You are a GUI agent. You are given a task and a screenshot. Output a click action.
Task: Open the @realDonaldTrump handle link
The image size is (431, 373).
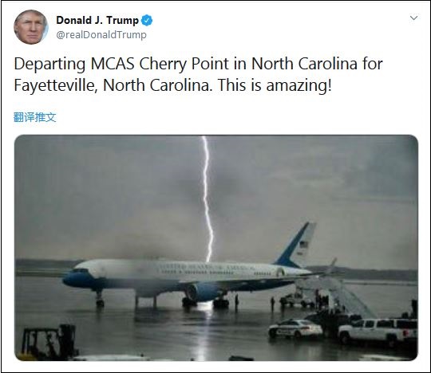click(101, 35)
